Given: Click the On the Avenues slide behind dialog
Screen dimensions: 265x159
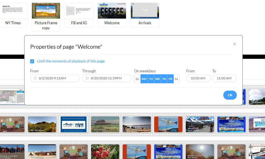Looking at the screenshot, I should pos(257,97).
